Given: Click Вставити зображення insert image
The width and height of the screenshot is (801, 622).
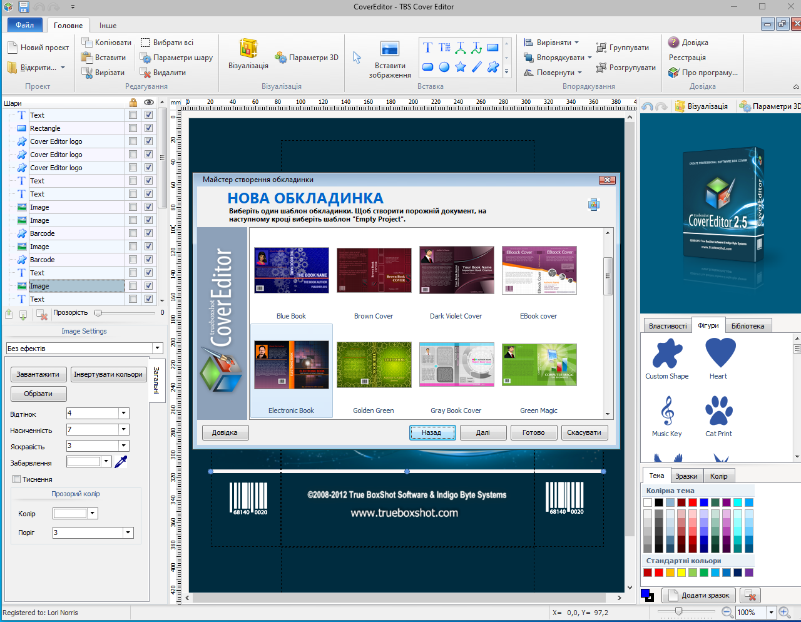Looking at the screenshot, I should (390, 59).
